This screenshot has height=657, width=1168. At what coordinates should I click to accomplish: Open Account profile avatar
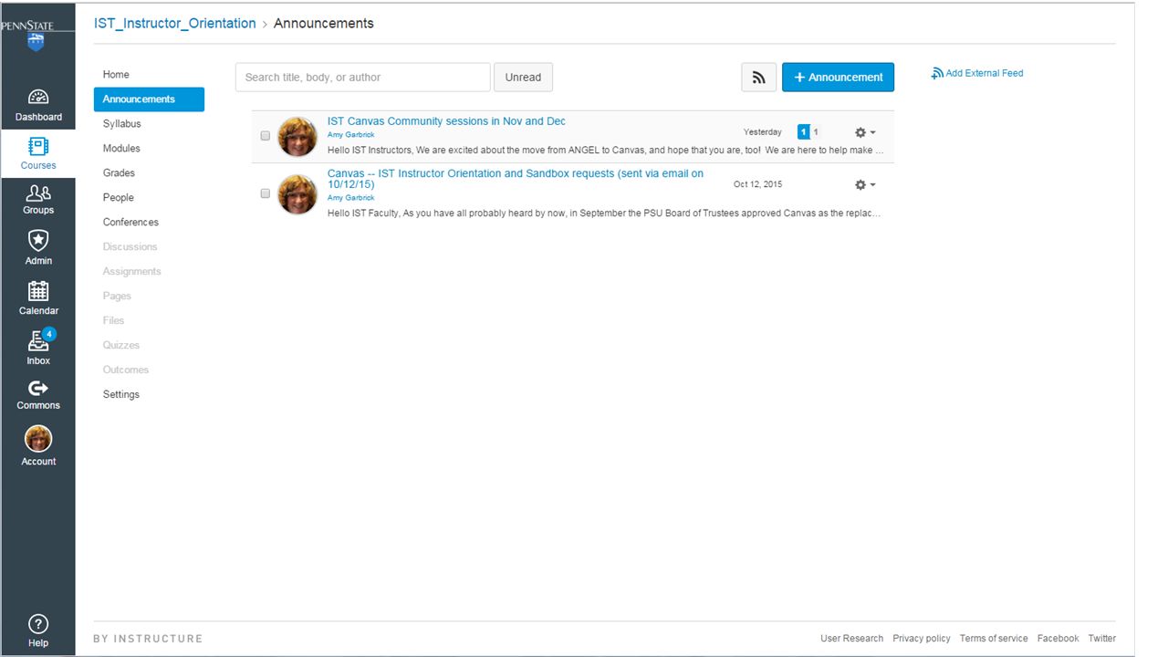pos(38,439)
